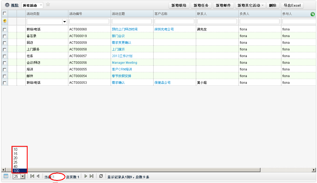Check the row for ACT000060
Viewport: 317px width, 183px height.
(5, 29)
